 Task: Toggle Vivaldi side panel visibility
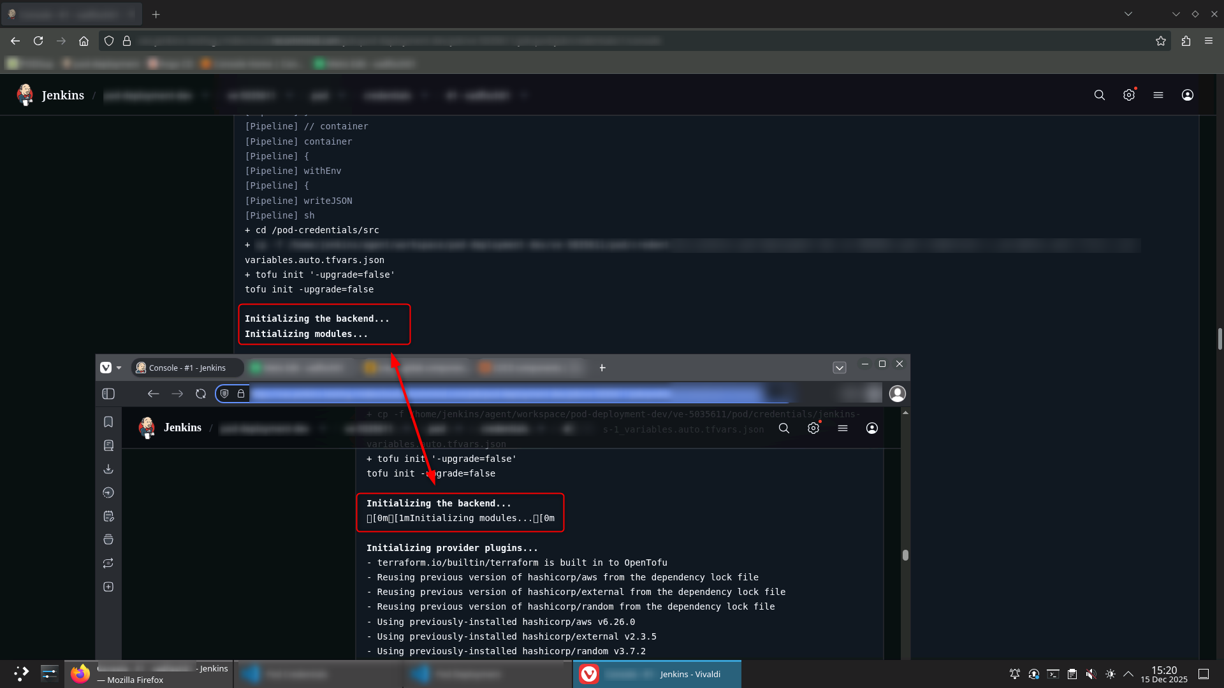[108, 394]
